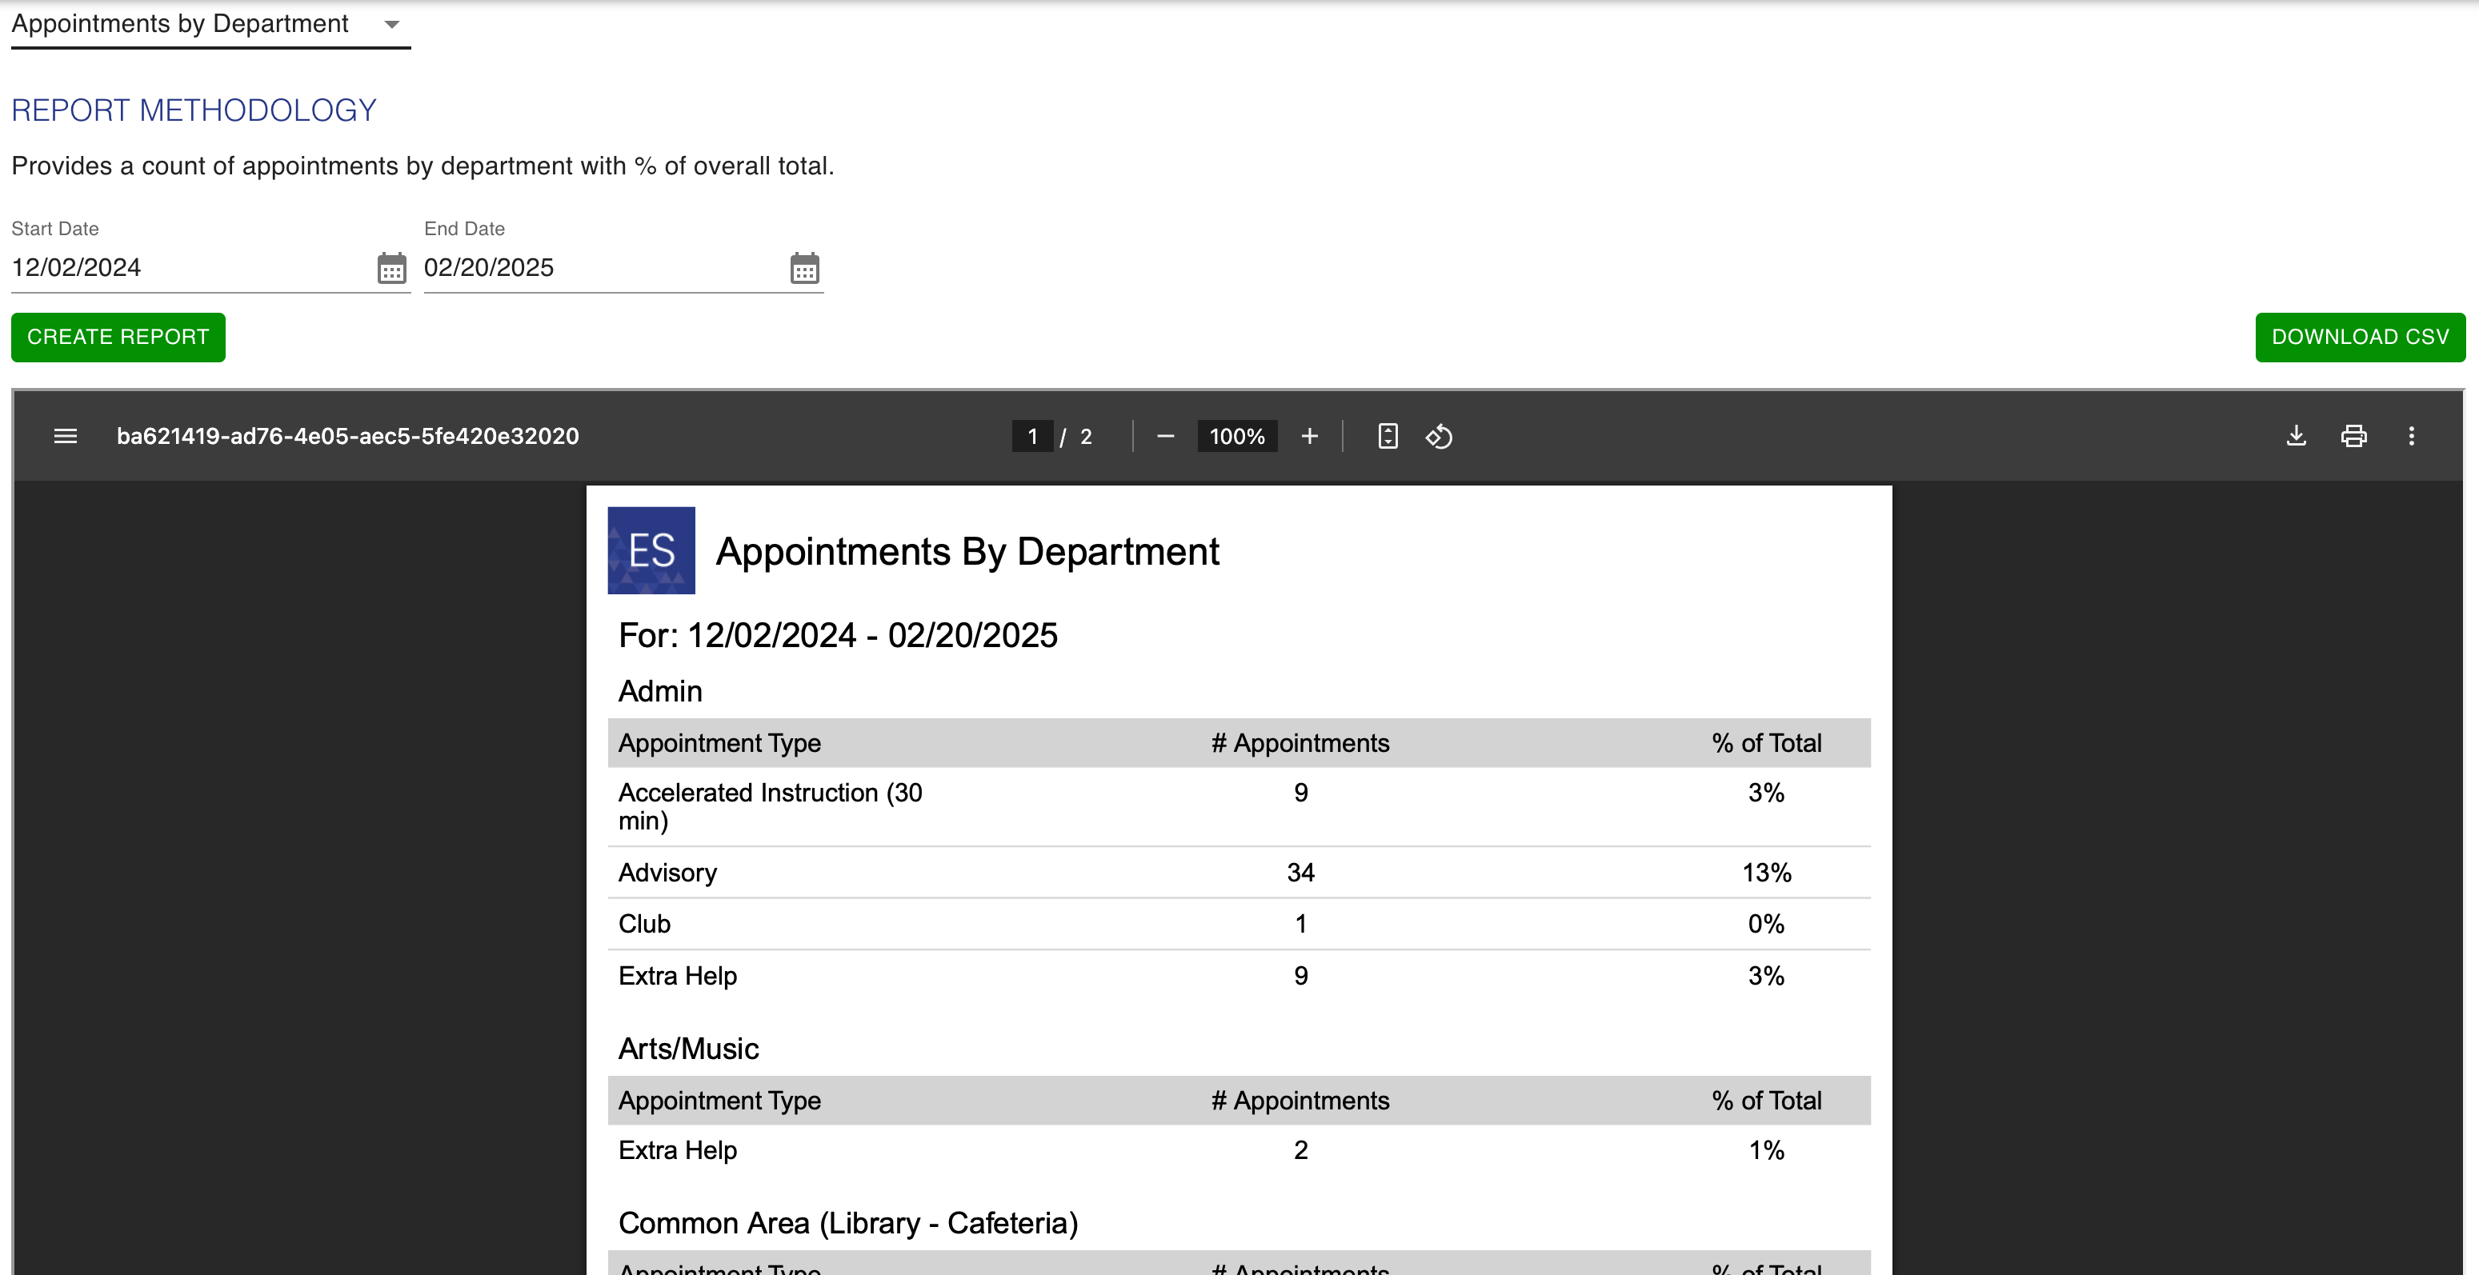The image size is (2479, 1275).
Task: Click the current page number box
Action: 1031,436
